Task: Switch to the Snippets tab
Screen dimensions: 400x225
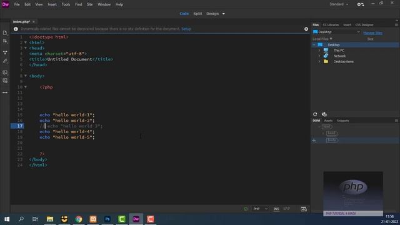Action: 343,121
